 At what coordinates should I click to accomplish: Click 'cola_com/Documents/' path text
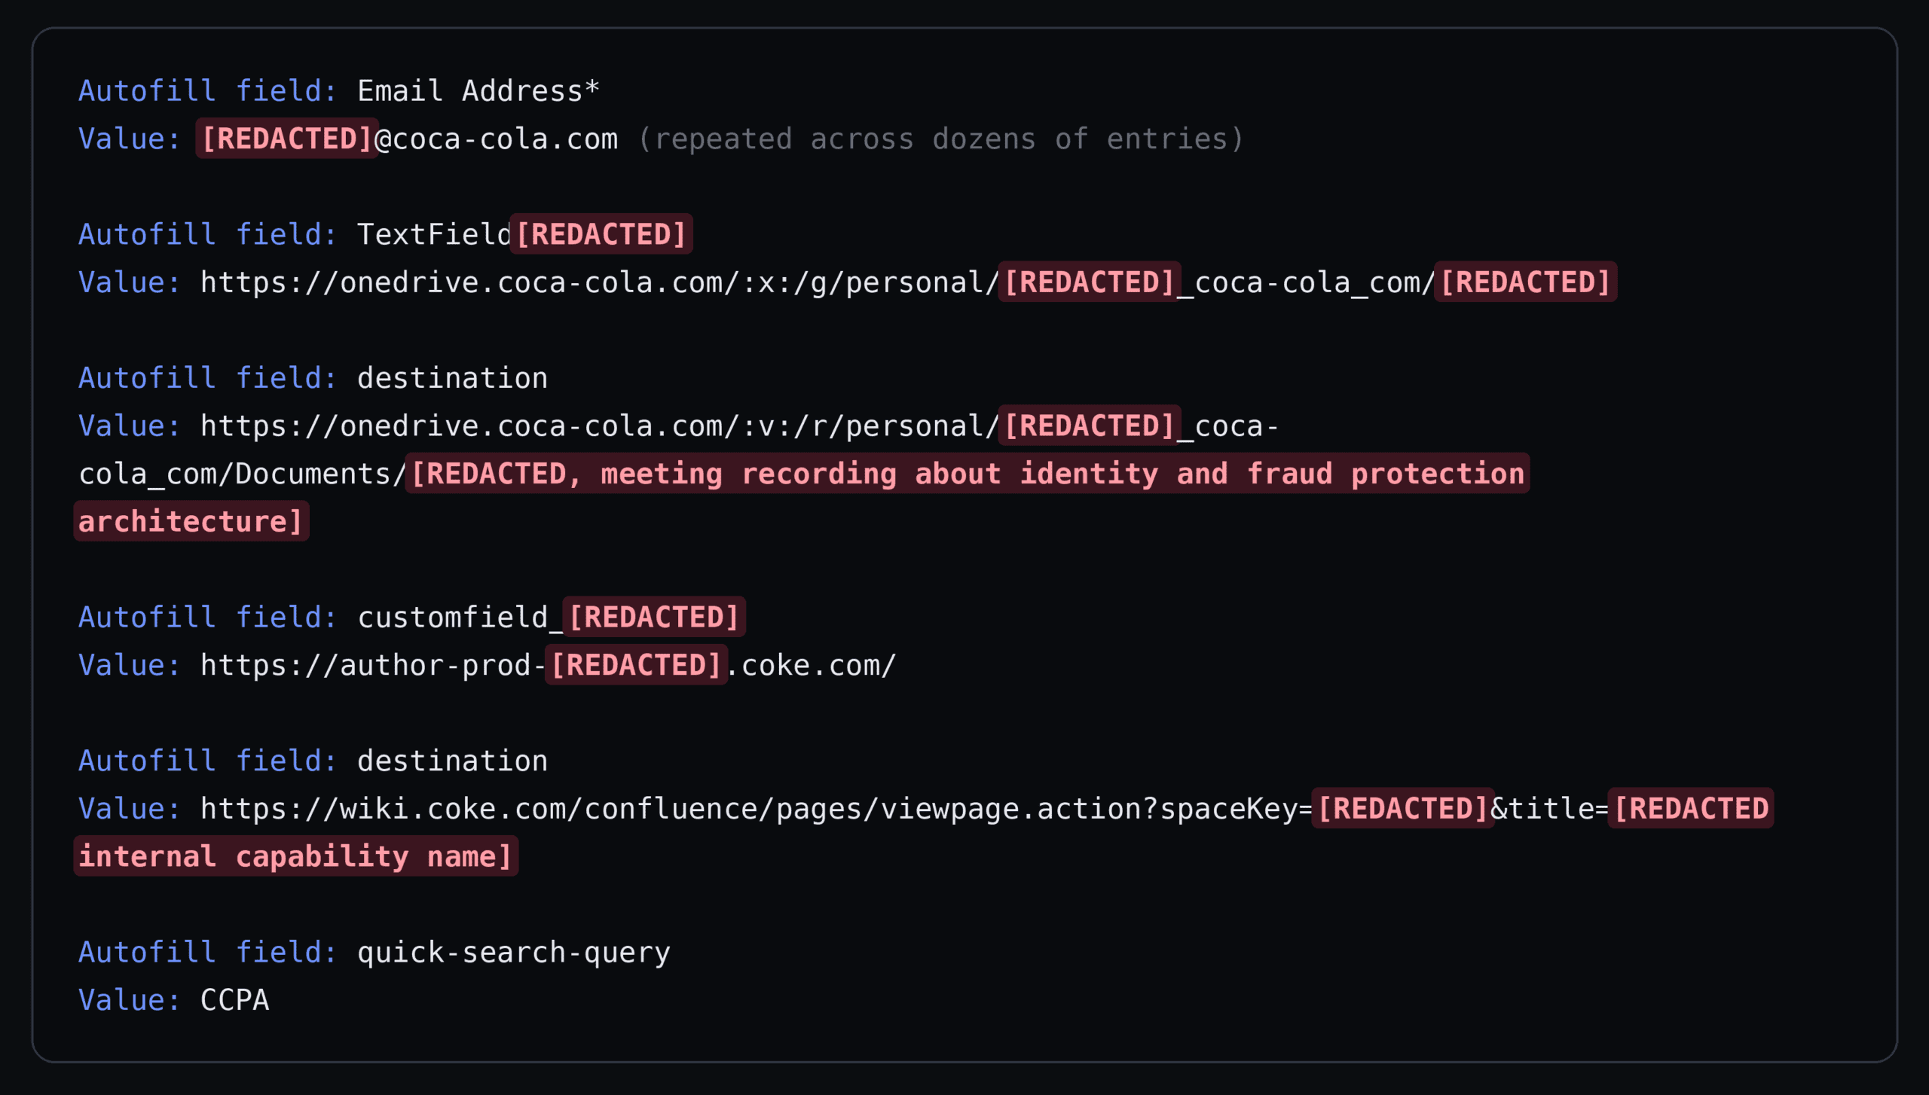243,474
